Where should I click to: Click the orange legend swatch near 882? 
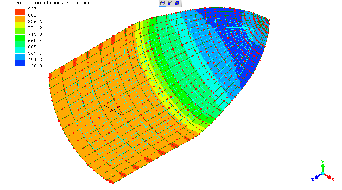pos(20,18)
